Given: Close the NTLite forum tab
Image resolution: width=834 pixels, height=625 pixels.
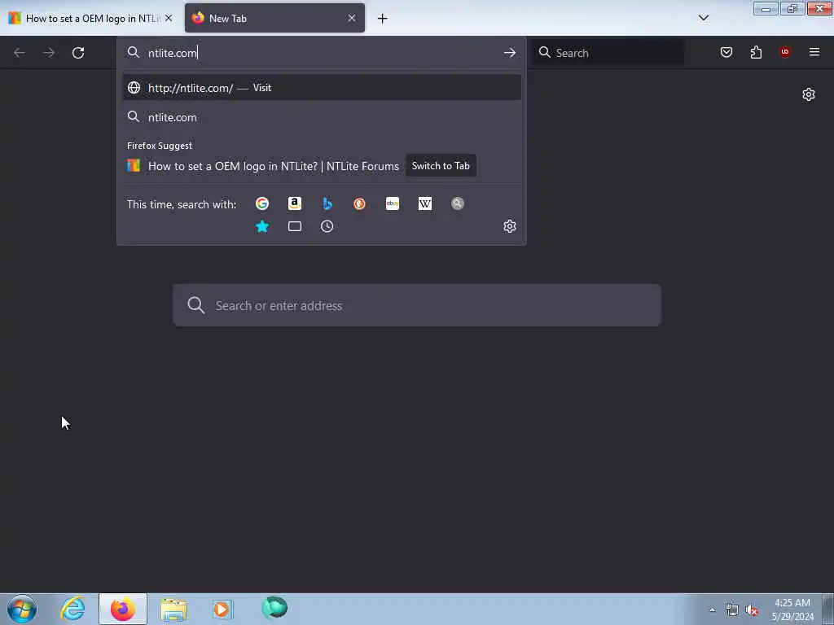Looking at the screenshot, I should (169, 18).
